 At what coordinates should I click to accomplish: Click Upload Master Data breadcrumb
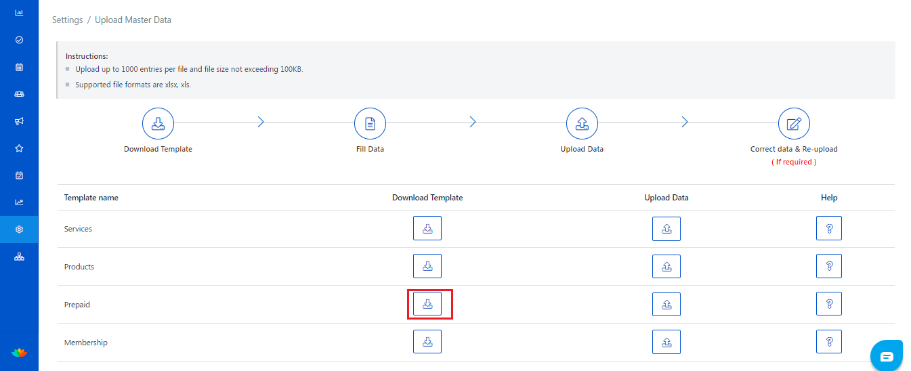point(133,20)
